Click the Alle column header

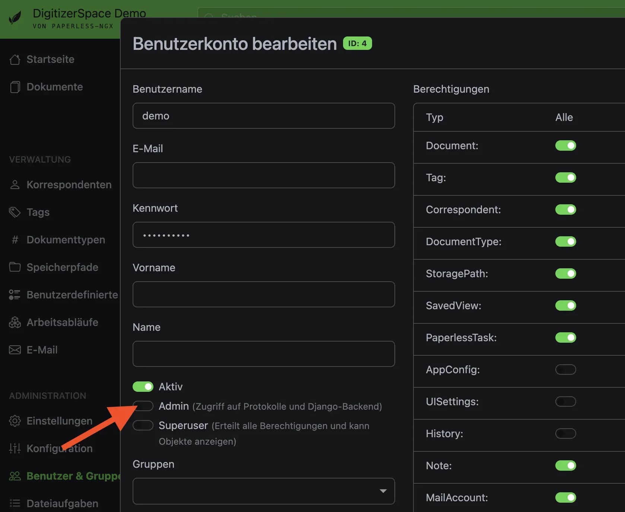point(564,117)
